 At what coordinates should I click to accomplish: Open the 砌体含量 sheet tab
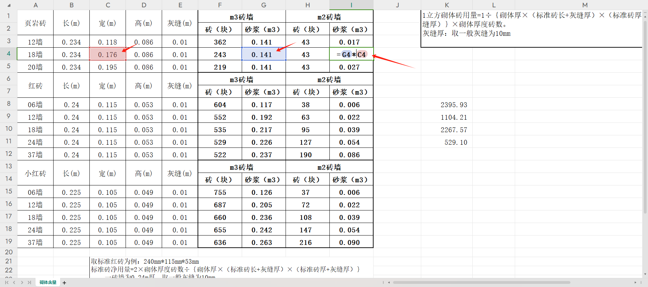pyautogui.click(x=48, y=282)
